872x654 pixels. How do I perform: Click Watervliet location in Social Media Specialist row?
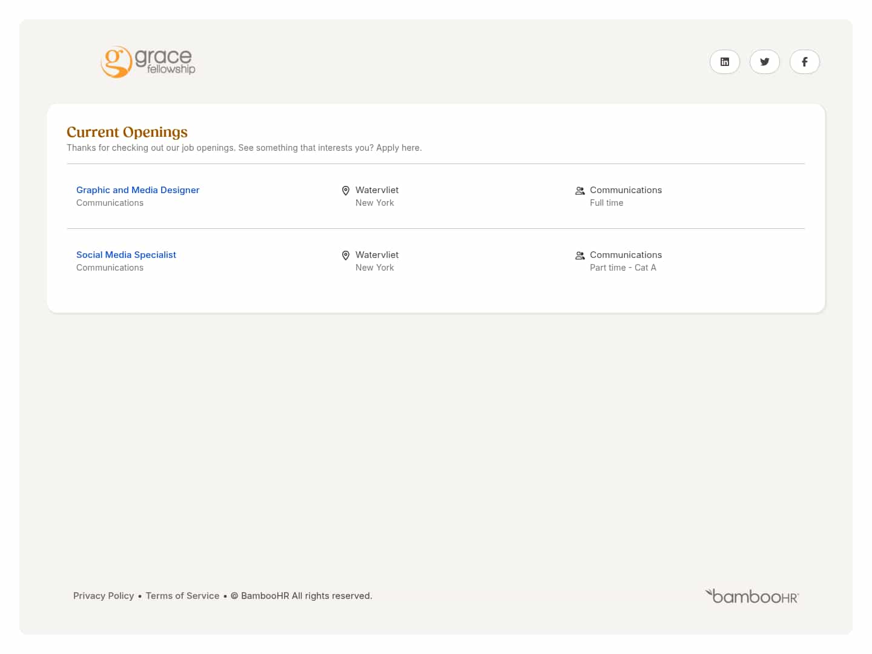pos(377,255)
